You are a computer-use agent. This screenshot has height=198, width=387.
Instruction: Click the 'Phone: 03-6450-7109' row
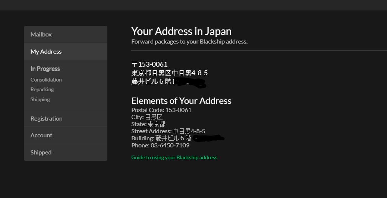click(x=160, y=145)
